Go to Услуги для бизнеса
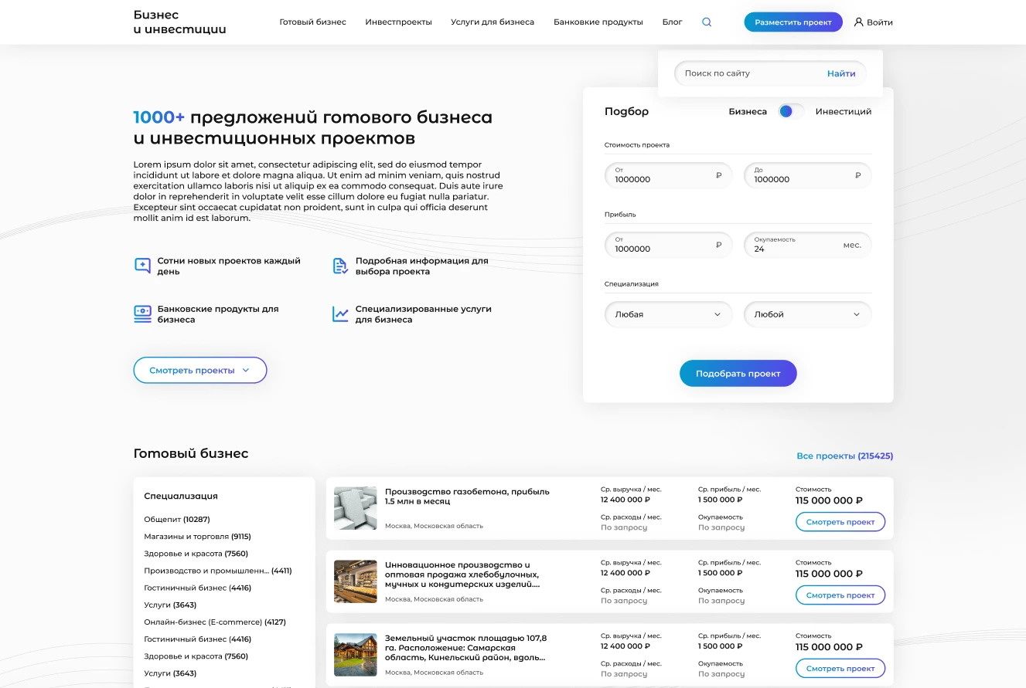 pyautogui.click(x=493, y=22)
